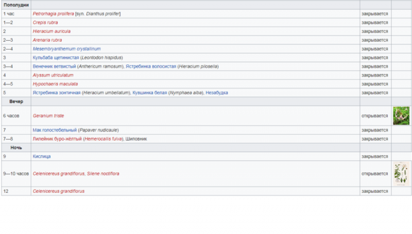Open Celenicereus grandiflorus link in 9—10 часов row
412x234 pixels.
pos(59,174)
